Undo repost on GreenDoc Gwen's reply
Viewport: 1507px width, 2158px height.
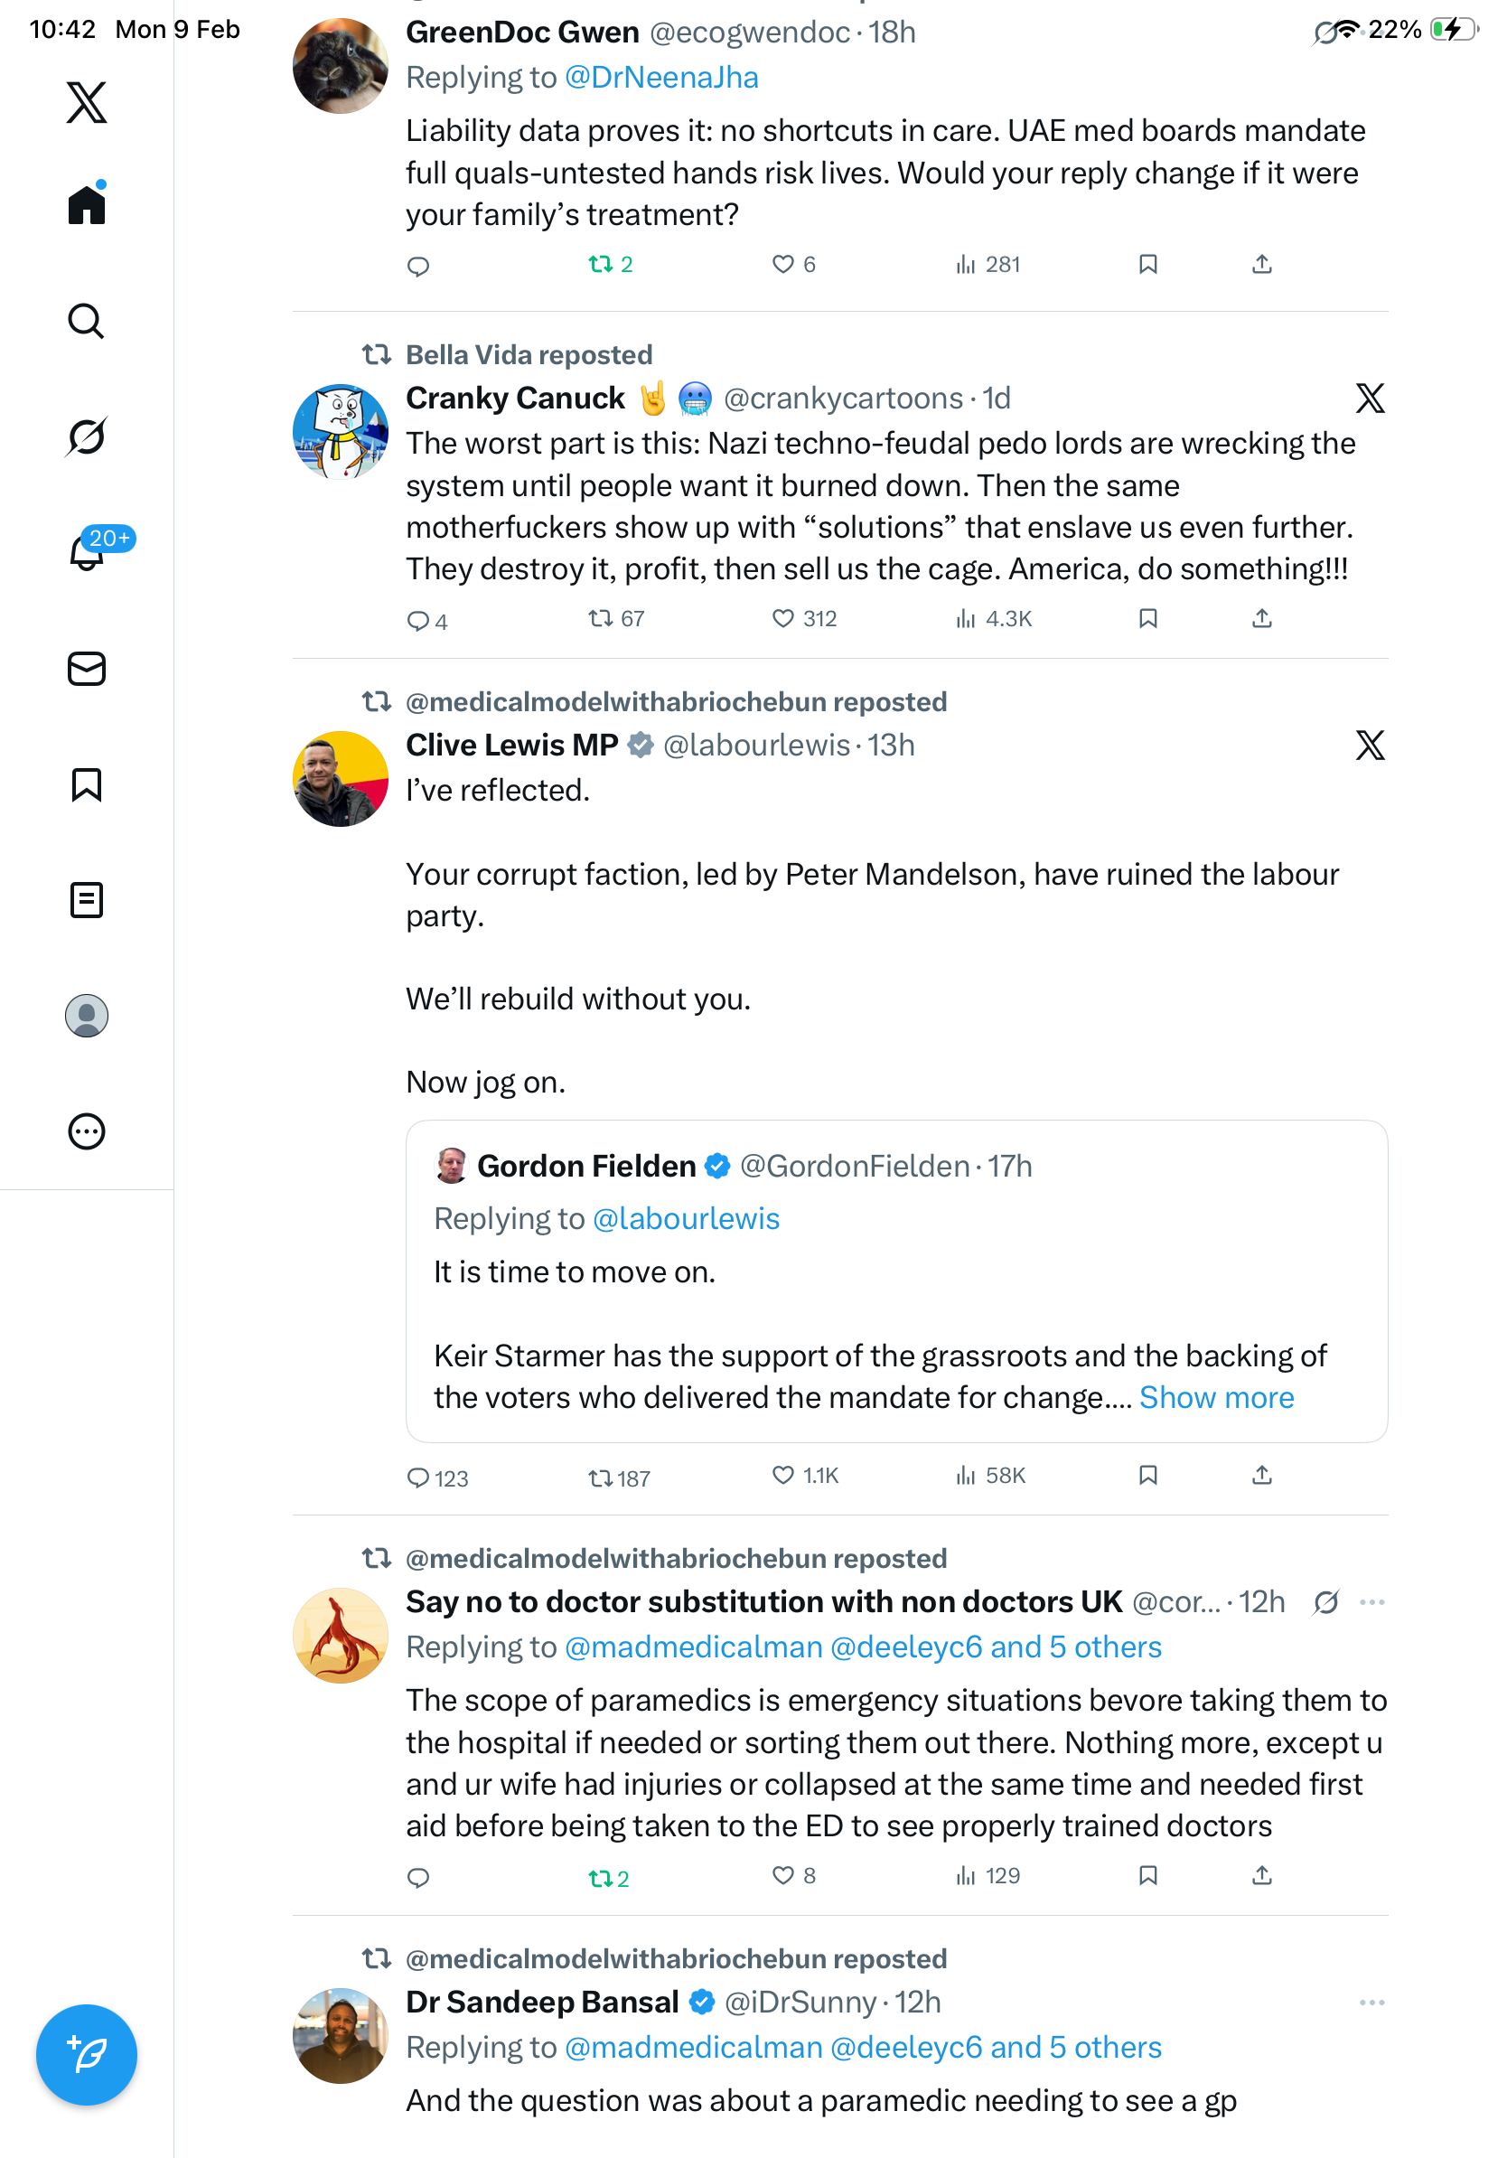(x=600, y=265)
